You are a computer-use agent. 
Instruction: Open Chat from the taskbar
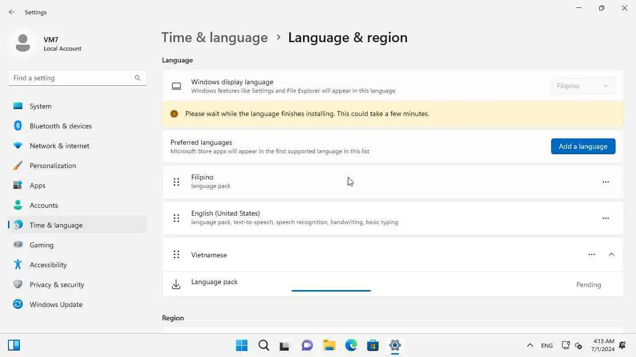pos(307,345)
